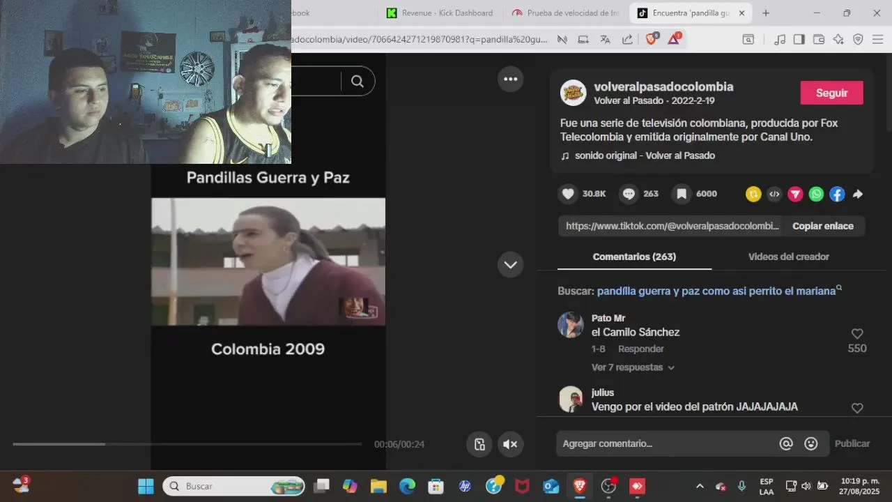Viewport: 892px width, 502px height.
Task: Seek in the video progress bar
Action: click(187, 444)
